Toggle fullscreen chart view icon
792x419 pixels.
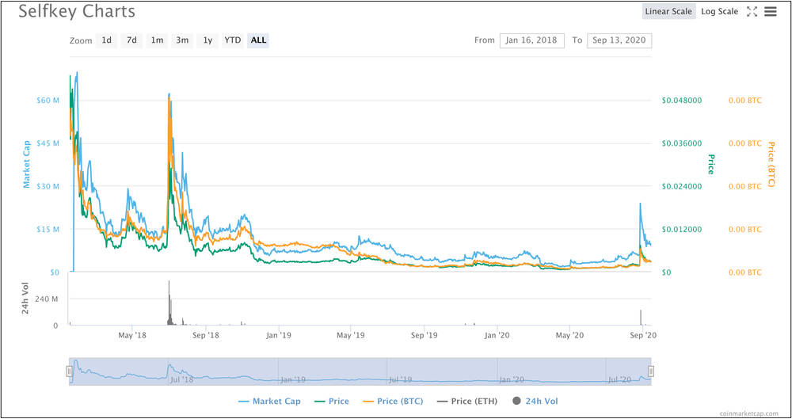(x=752, y=12)
